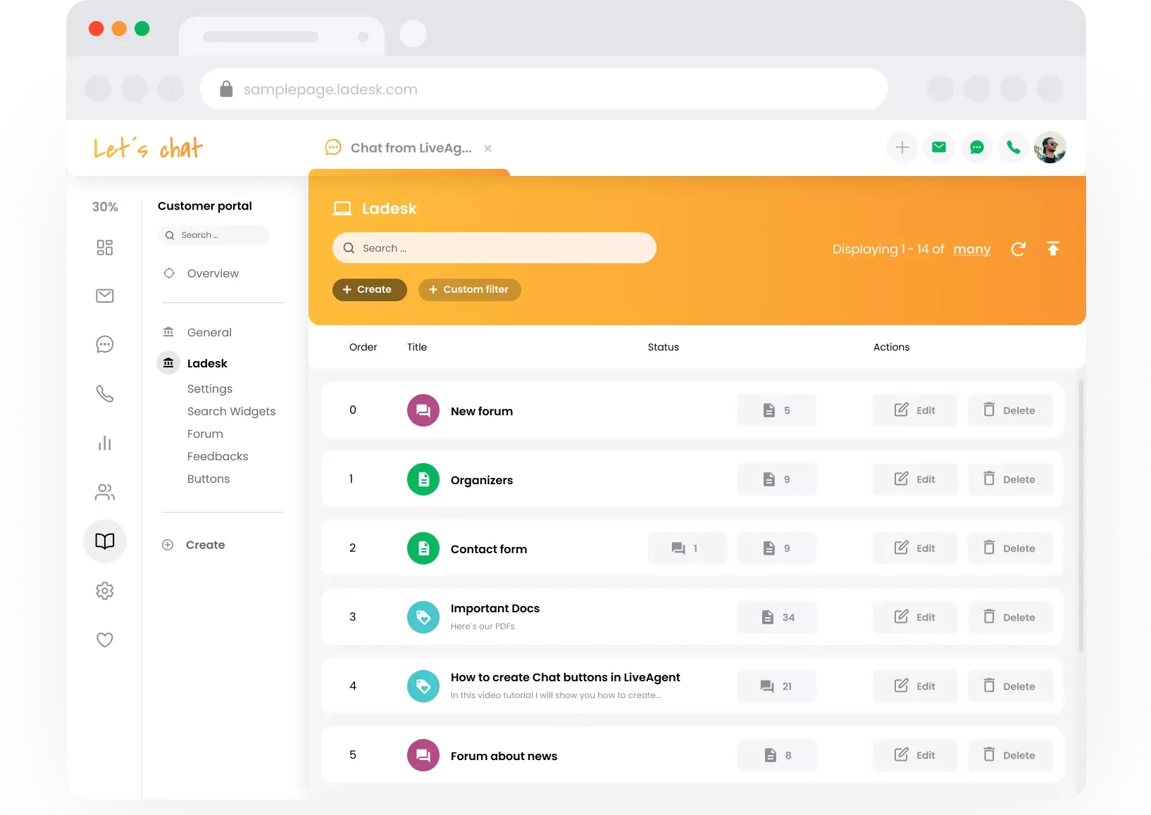Viewport: 1151px width, 815px height.
Task: Click the Order column header
Action: 363,347
